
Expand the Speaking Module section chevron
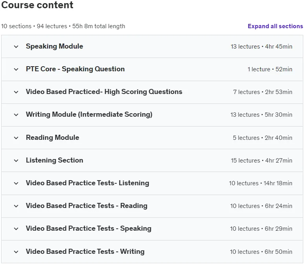click(x=16, y=47)
